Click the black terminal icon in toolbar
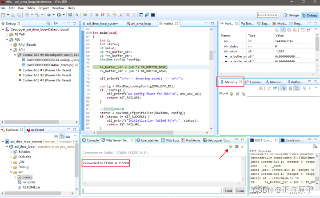This screenshot has width=320, height=198. pyautogui.click(x=153, y=15)
